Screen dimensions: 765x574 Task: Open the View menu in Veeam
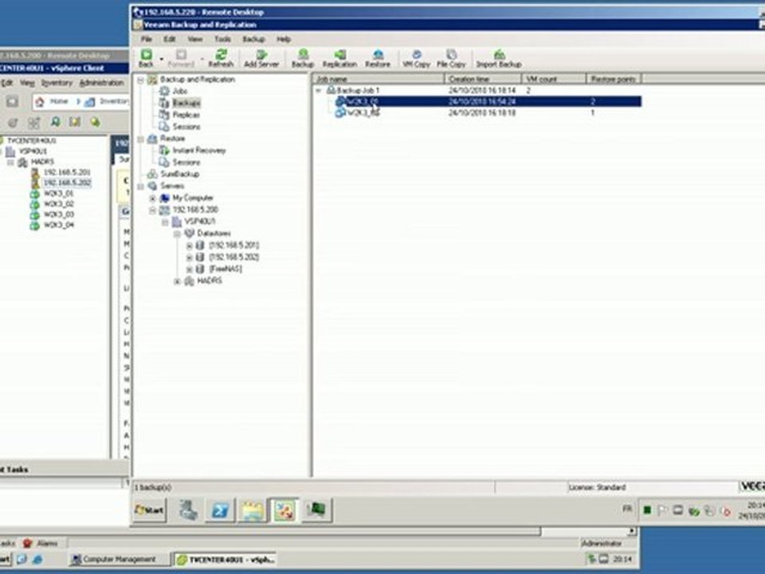(194, 39)
